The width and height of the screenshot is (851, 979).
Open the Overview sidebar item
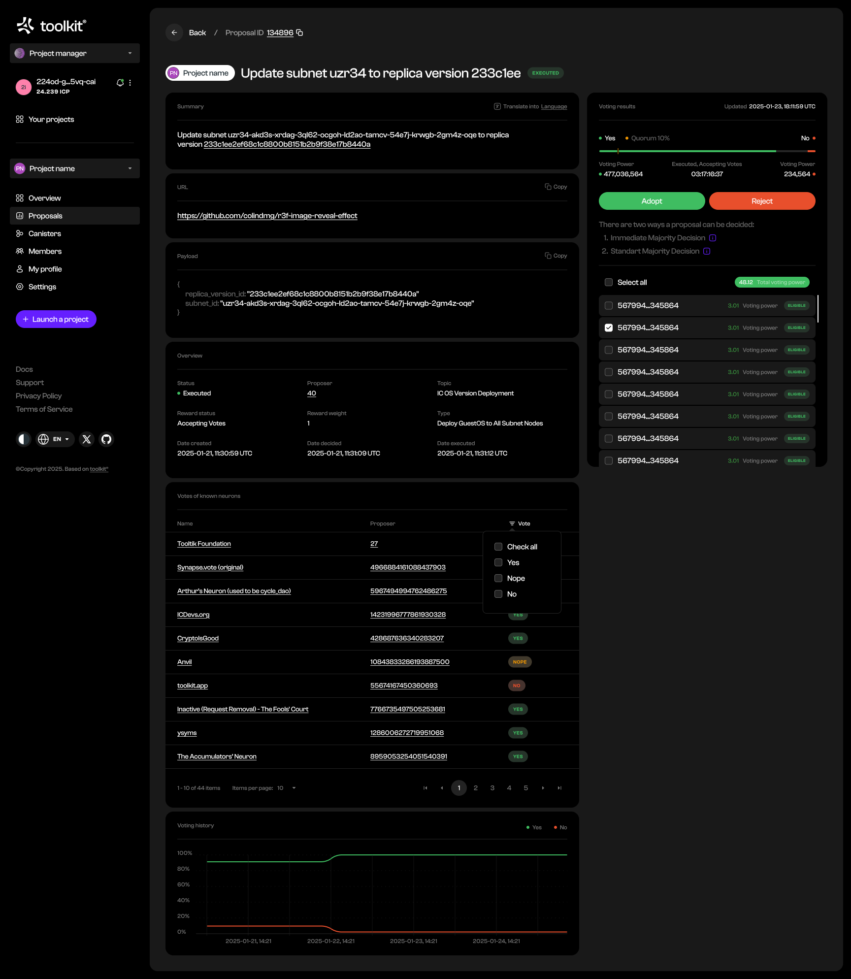(x=75, y=198)
